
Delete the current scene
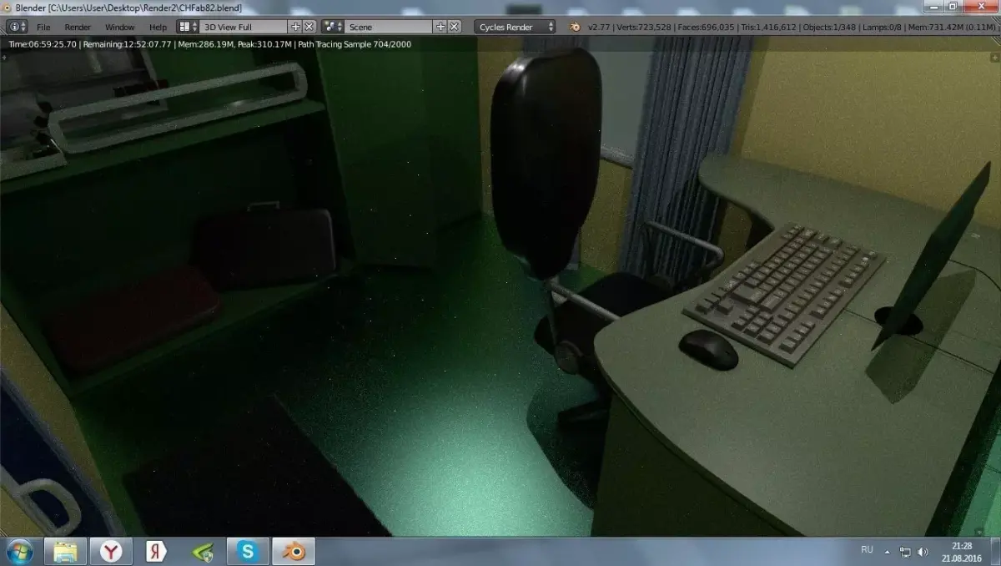tap(455, 27)
